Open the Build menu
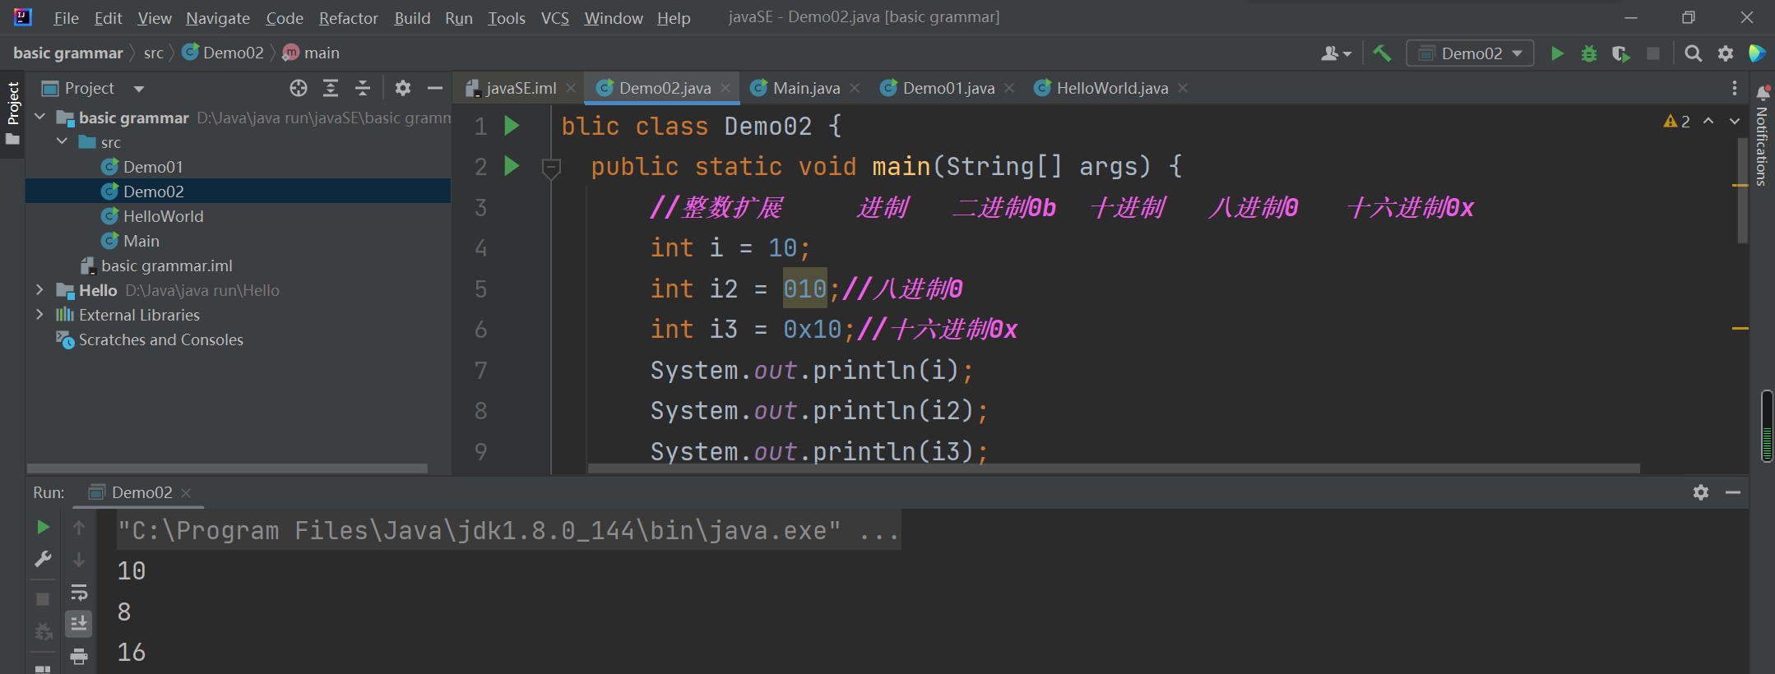This screenshot has width=1775, height=674. point(412,18)
